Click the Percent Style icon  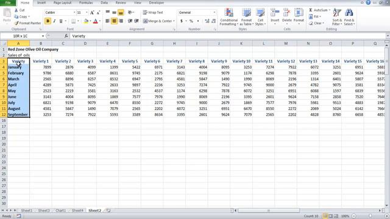(x=191, y=21)
